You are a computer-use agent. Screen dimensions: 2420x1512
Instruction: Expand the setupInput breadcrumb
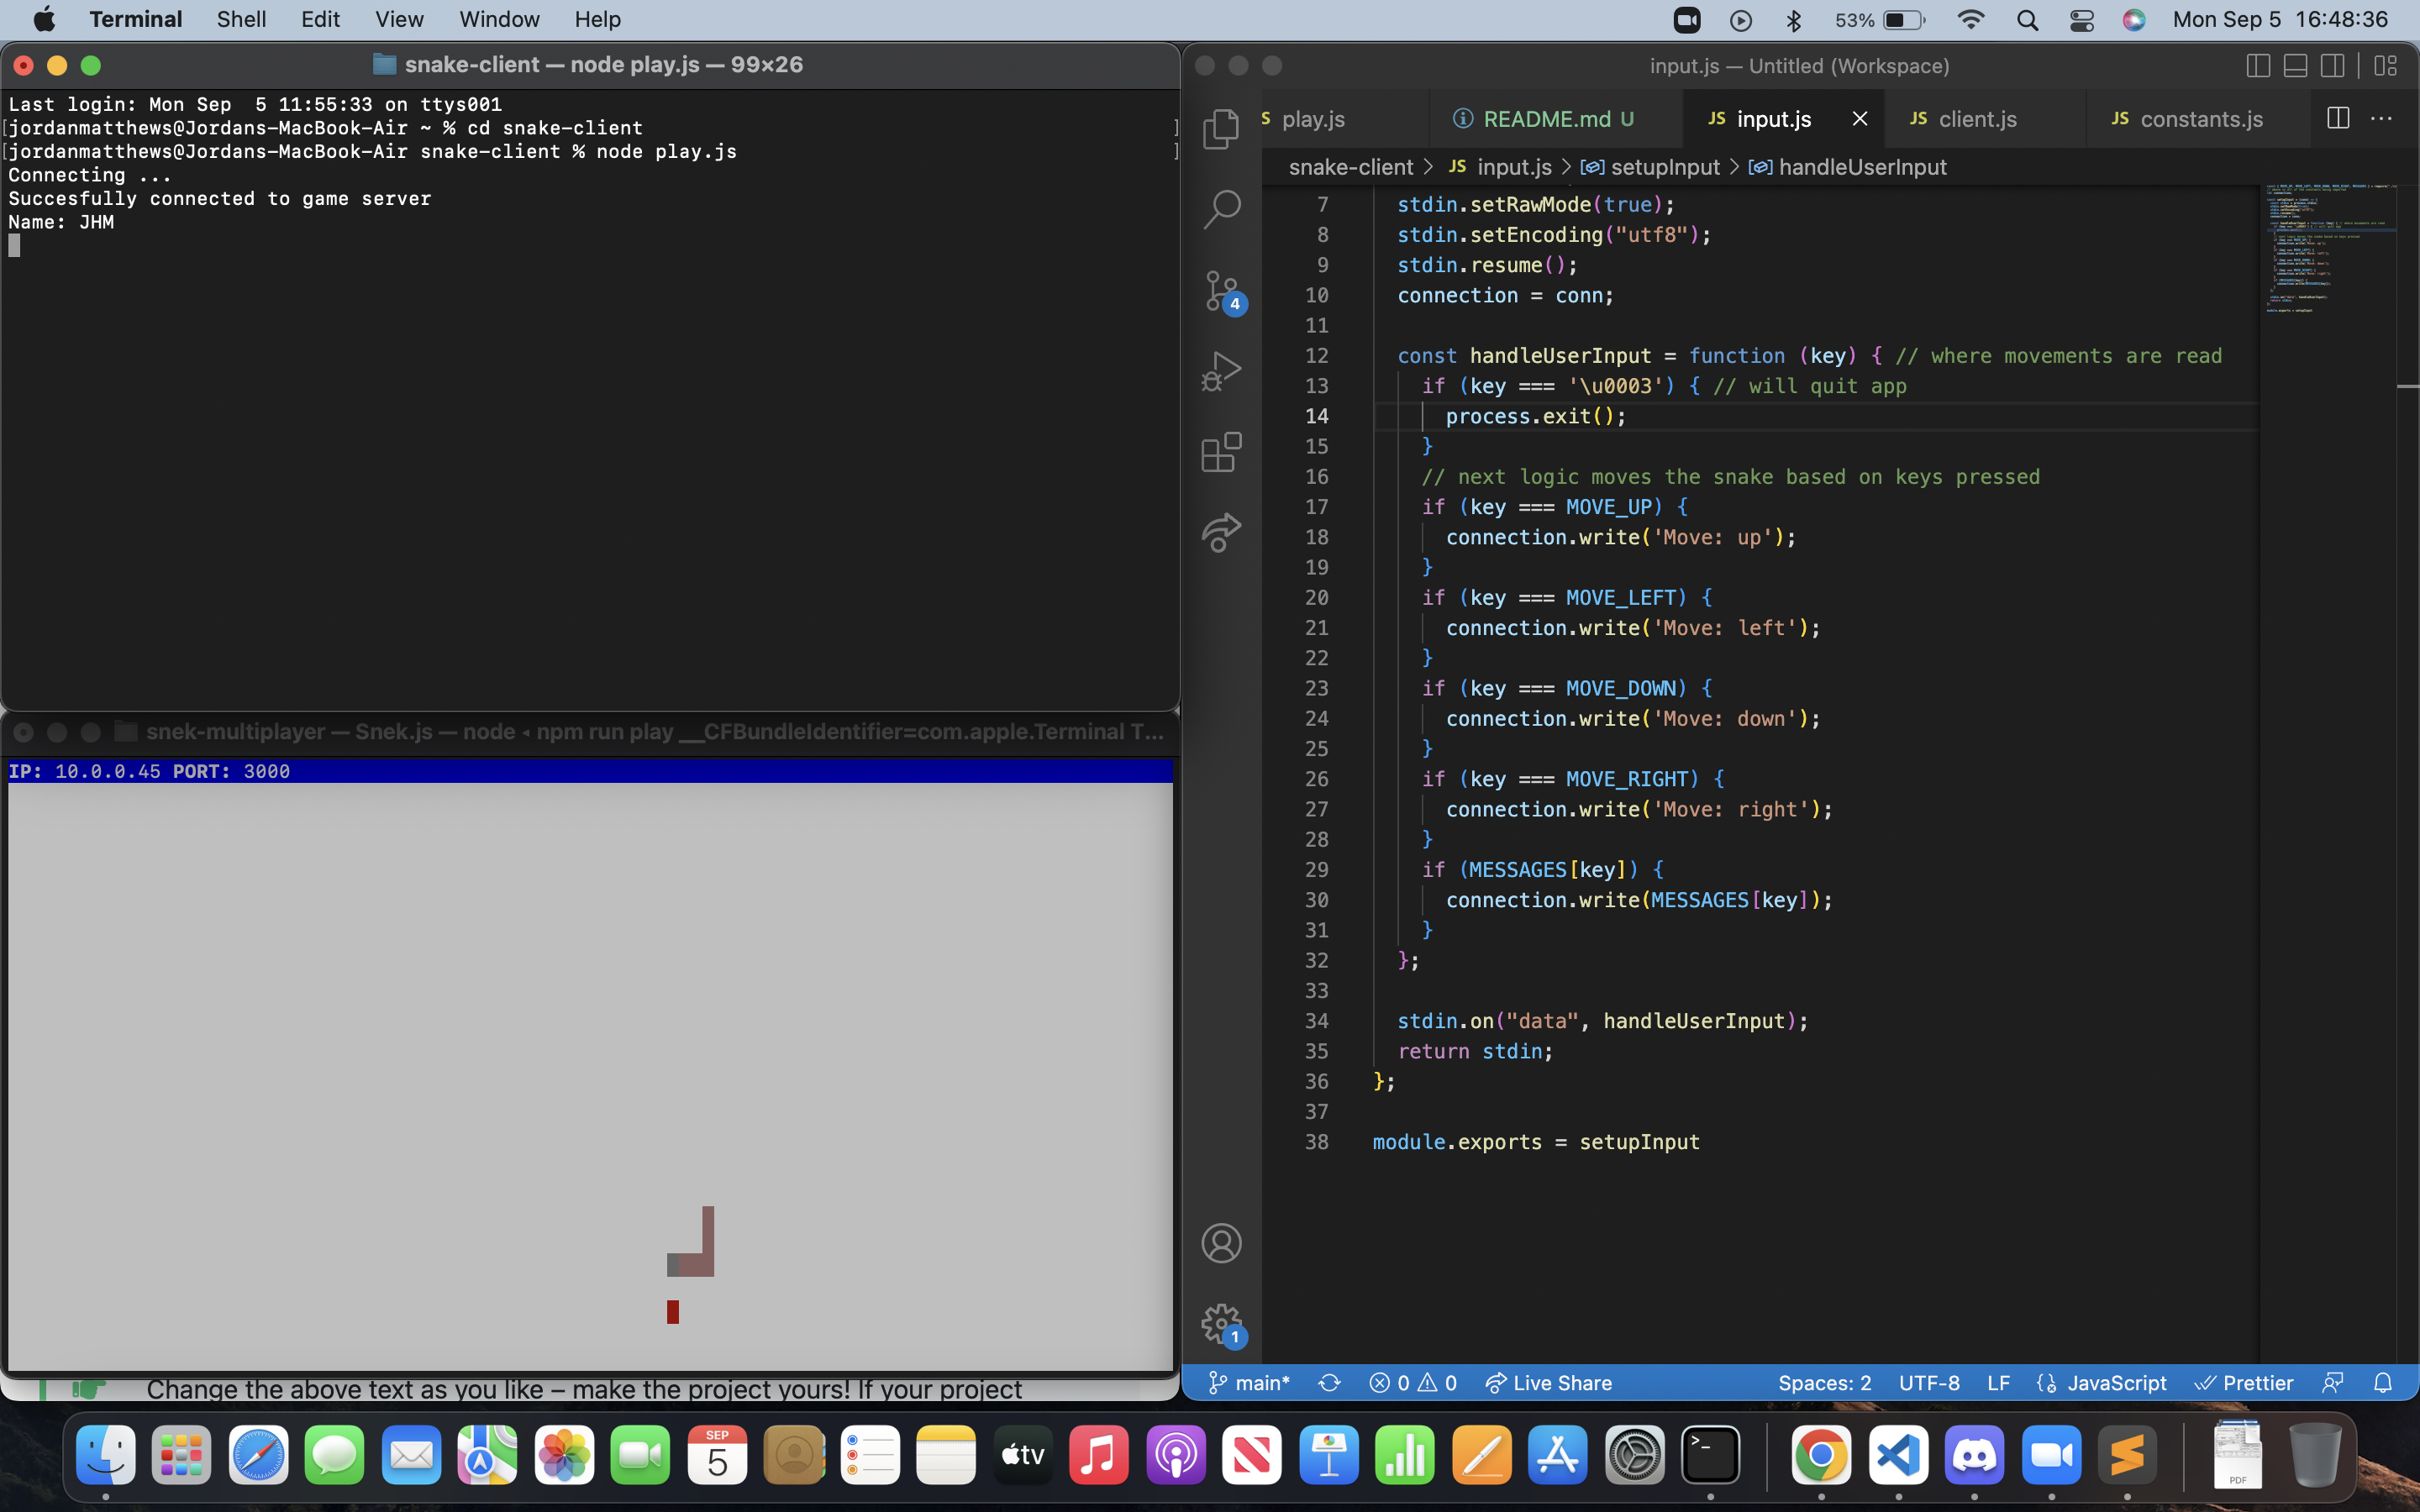pos(1665,167)
